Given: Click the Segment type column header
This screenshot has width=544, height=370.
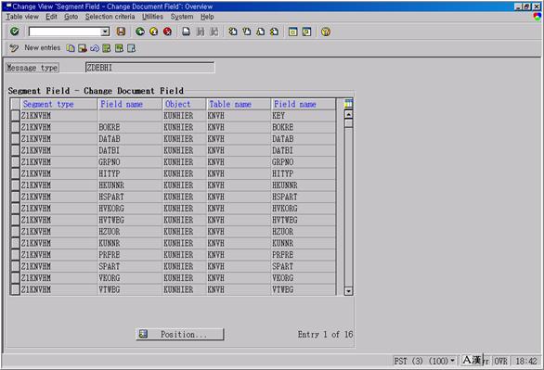Looking at the screenshot, I should tap(59, 104).
